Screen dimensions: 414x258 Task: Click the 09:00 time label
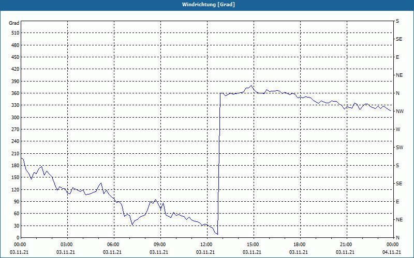pos(160,245)
